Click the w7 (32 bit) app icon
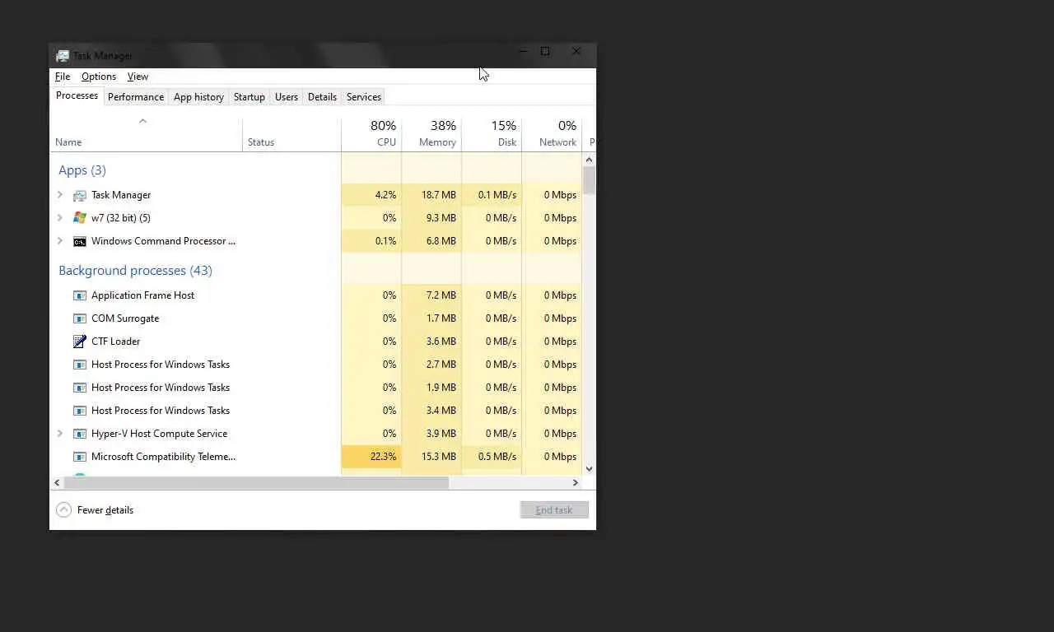The width and height of the screenshot is (1054, 632). click(80, 218)
